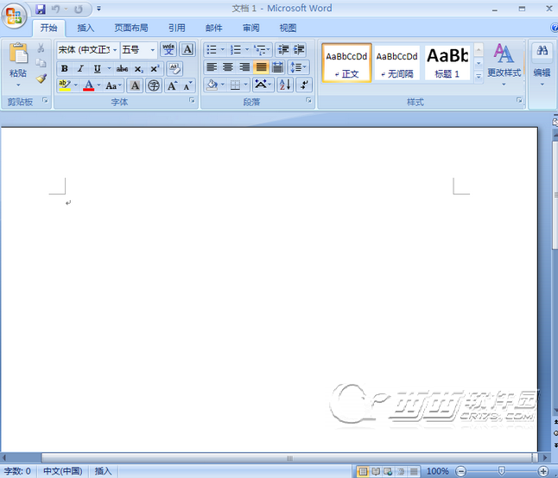Viewport: 558px width, 478px height.
Task: Center align the text
Action: click(228, 67)
